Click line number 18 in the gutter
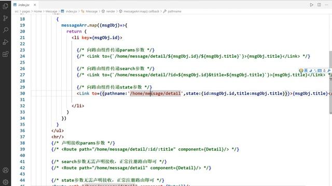Screen dimensions: 332x186 click(x=22, y=19)
